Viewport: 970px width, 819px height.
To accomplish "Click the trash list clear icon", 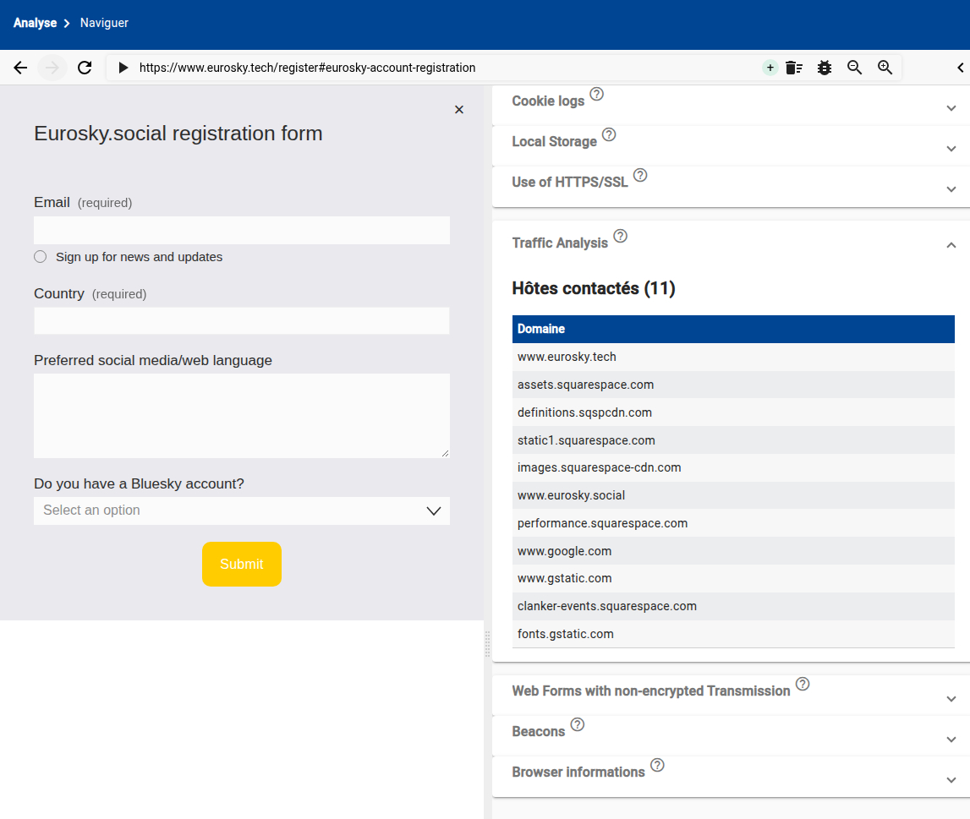I will (x=793, y=68).
